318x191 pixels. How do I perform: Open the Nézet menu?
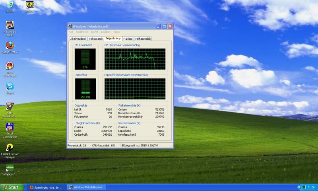[95, 32]
